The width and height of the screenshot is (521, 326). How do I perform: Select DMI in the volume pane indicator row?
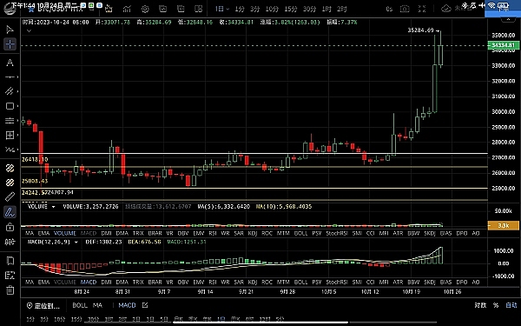pos(106,233)
